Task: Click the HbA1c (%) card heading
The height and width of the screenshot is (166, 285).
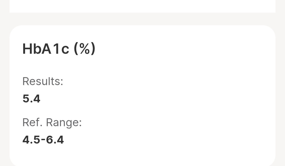Action: [59, 49]
